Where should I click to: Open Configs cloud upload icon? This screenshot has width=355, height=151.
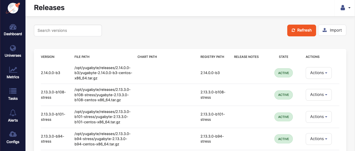pos(13,134)
